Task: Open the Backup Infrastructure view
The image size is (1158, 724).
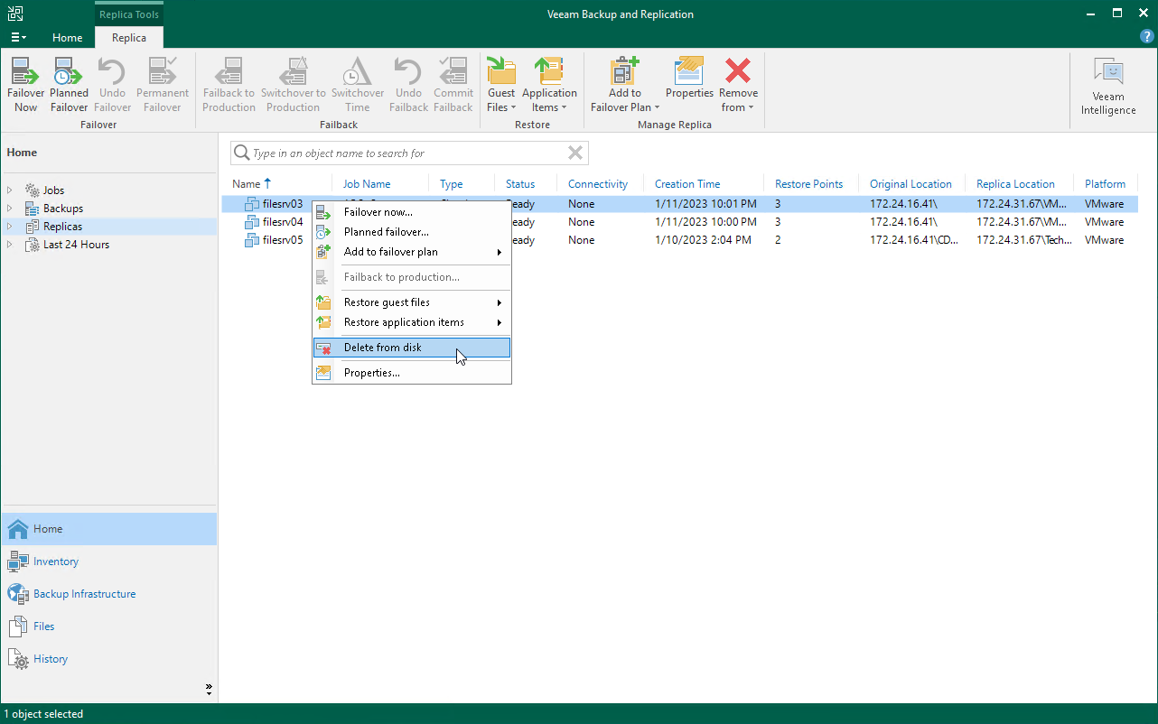Action: [108, 594]
